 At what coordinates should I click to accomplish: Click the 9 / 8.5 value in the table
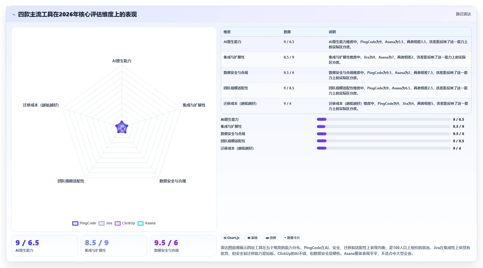(289, 88)
